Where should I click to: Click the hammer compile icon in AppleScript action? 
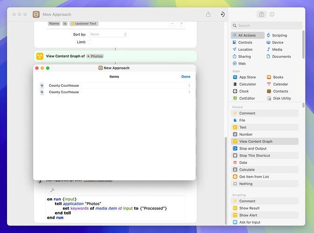(52, 190)
